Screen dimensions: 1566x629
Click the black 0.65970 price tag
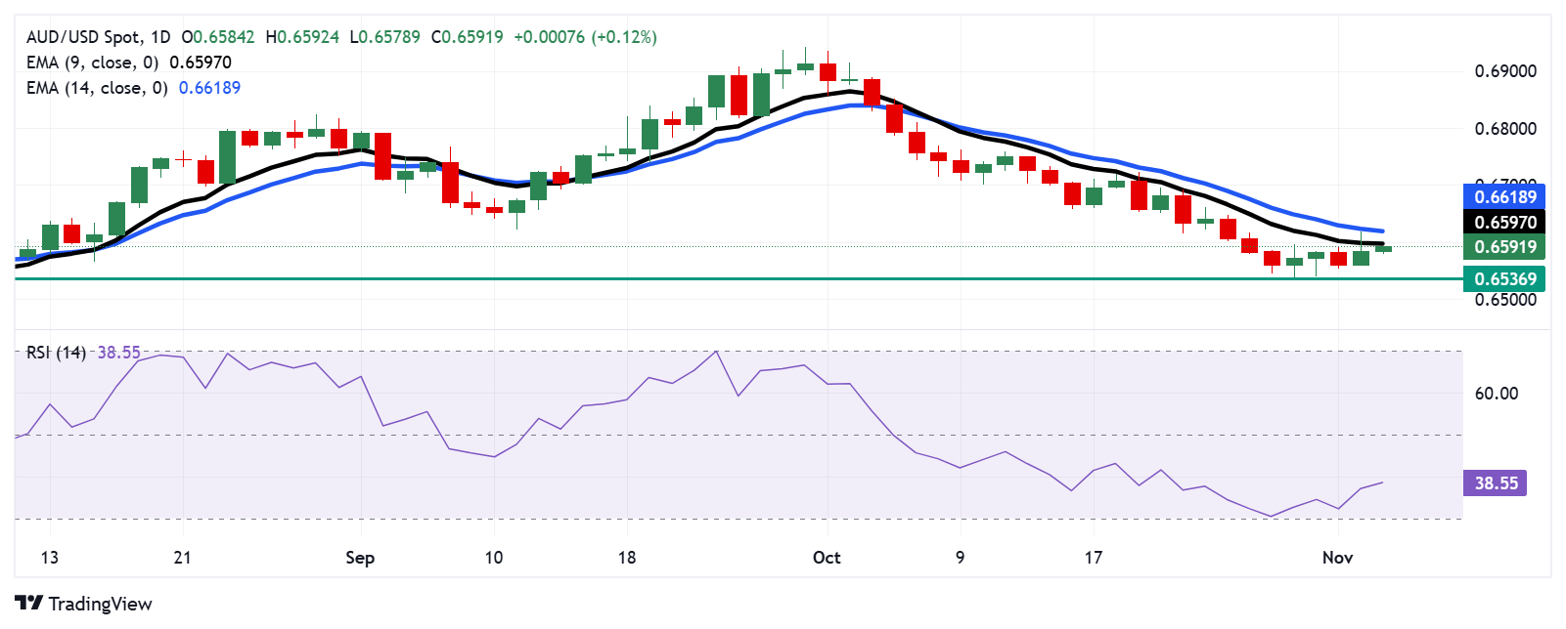[x=1504, y=222]
